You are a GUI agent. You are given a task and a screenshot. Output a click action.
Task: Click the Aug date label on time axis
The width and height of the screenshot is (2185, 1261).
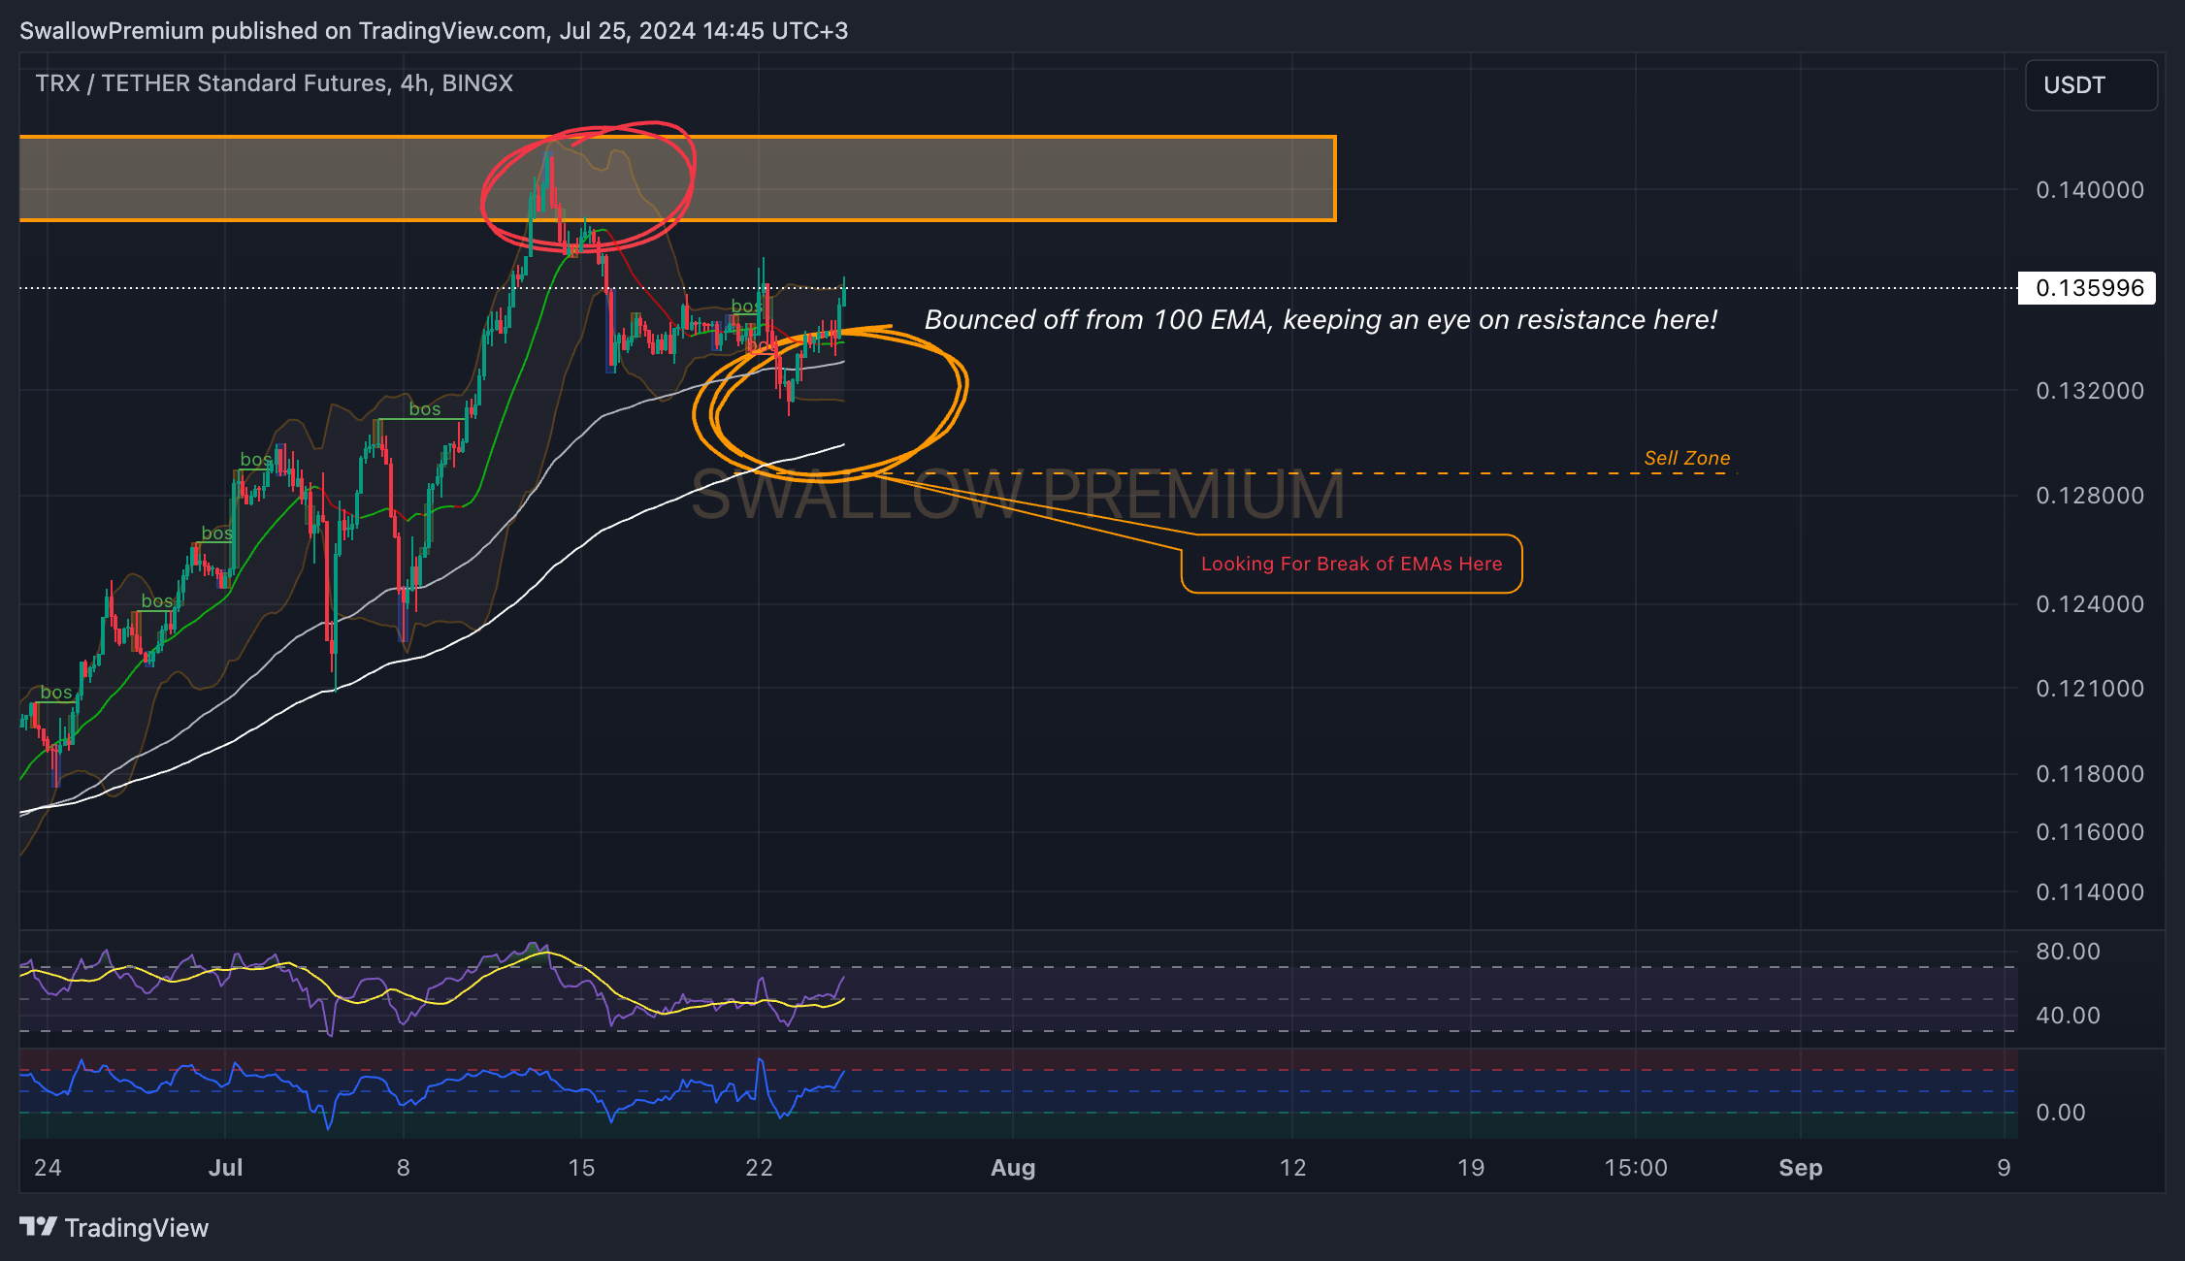[1013, 1168]
